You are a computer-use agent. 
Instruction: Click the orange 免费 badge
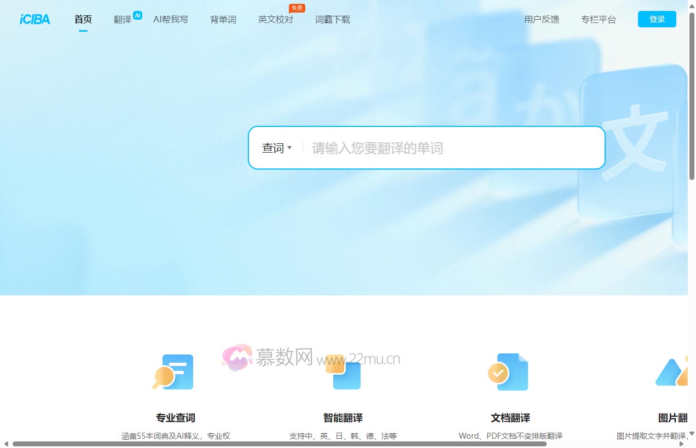coord(297,8)
